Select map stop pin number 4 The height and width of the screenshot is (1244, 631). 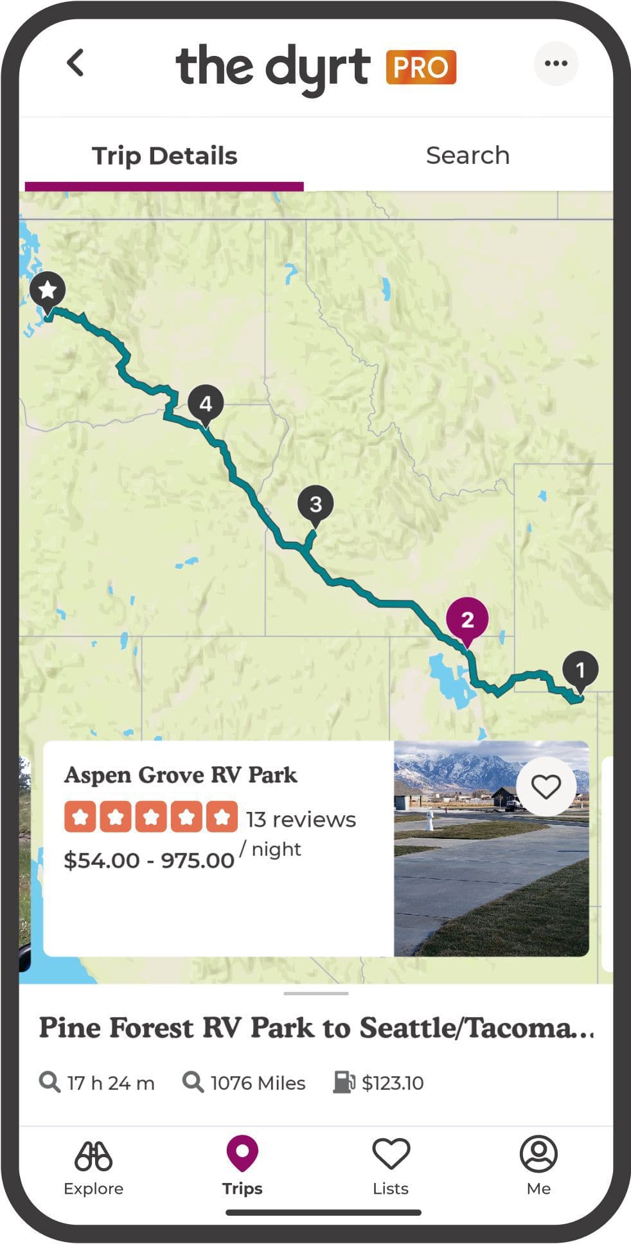pyautogui.click(x=206, y=404)
